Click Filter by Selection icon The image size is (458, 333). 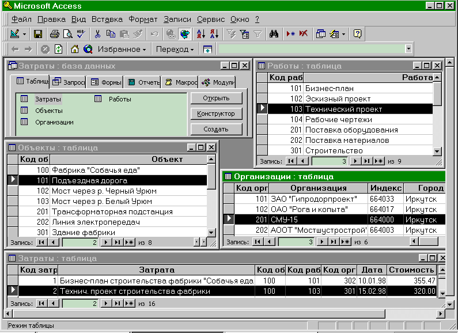point(231,34)
